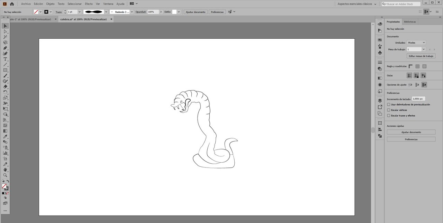The width and height of the screenshot is (443, 223).
Task: Open the Layers panel stacked icon
Action: [380, 100]
